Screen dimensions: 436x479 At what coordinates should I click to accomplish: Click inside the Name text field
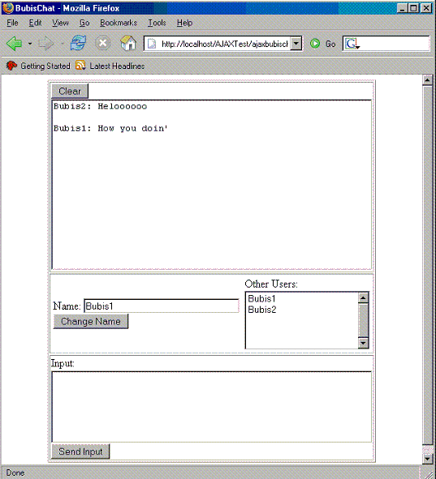162,306
